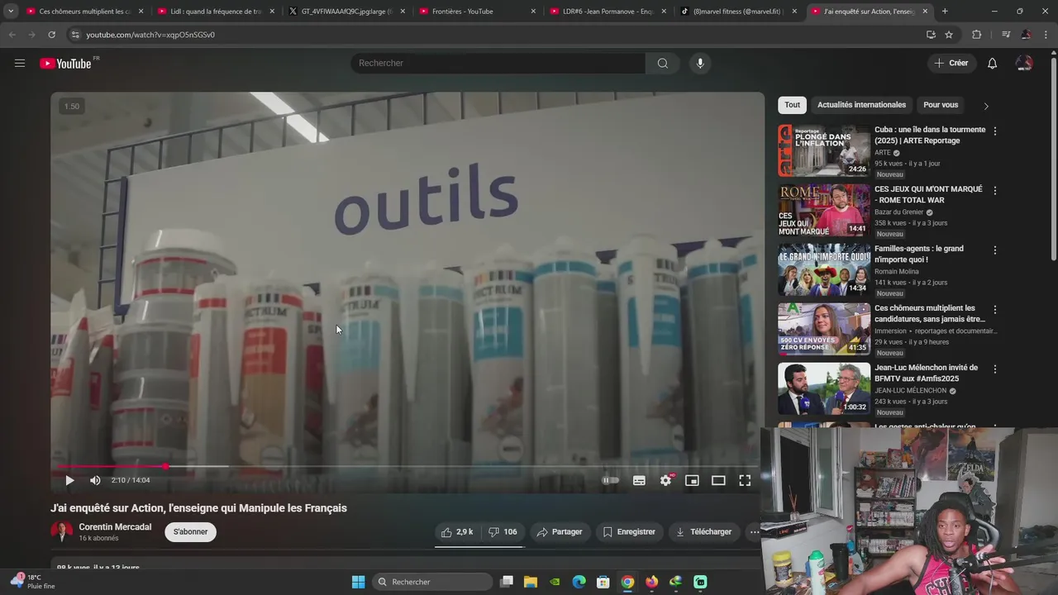The image size is (1058, 595).
Task: Open options for Mélenchon BFMTV video
Action: [994, 369]
